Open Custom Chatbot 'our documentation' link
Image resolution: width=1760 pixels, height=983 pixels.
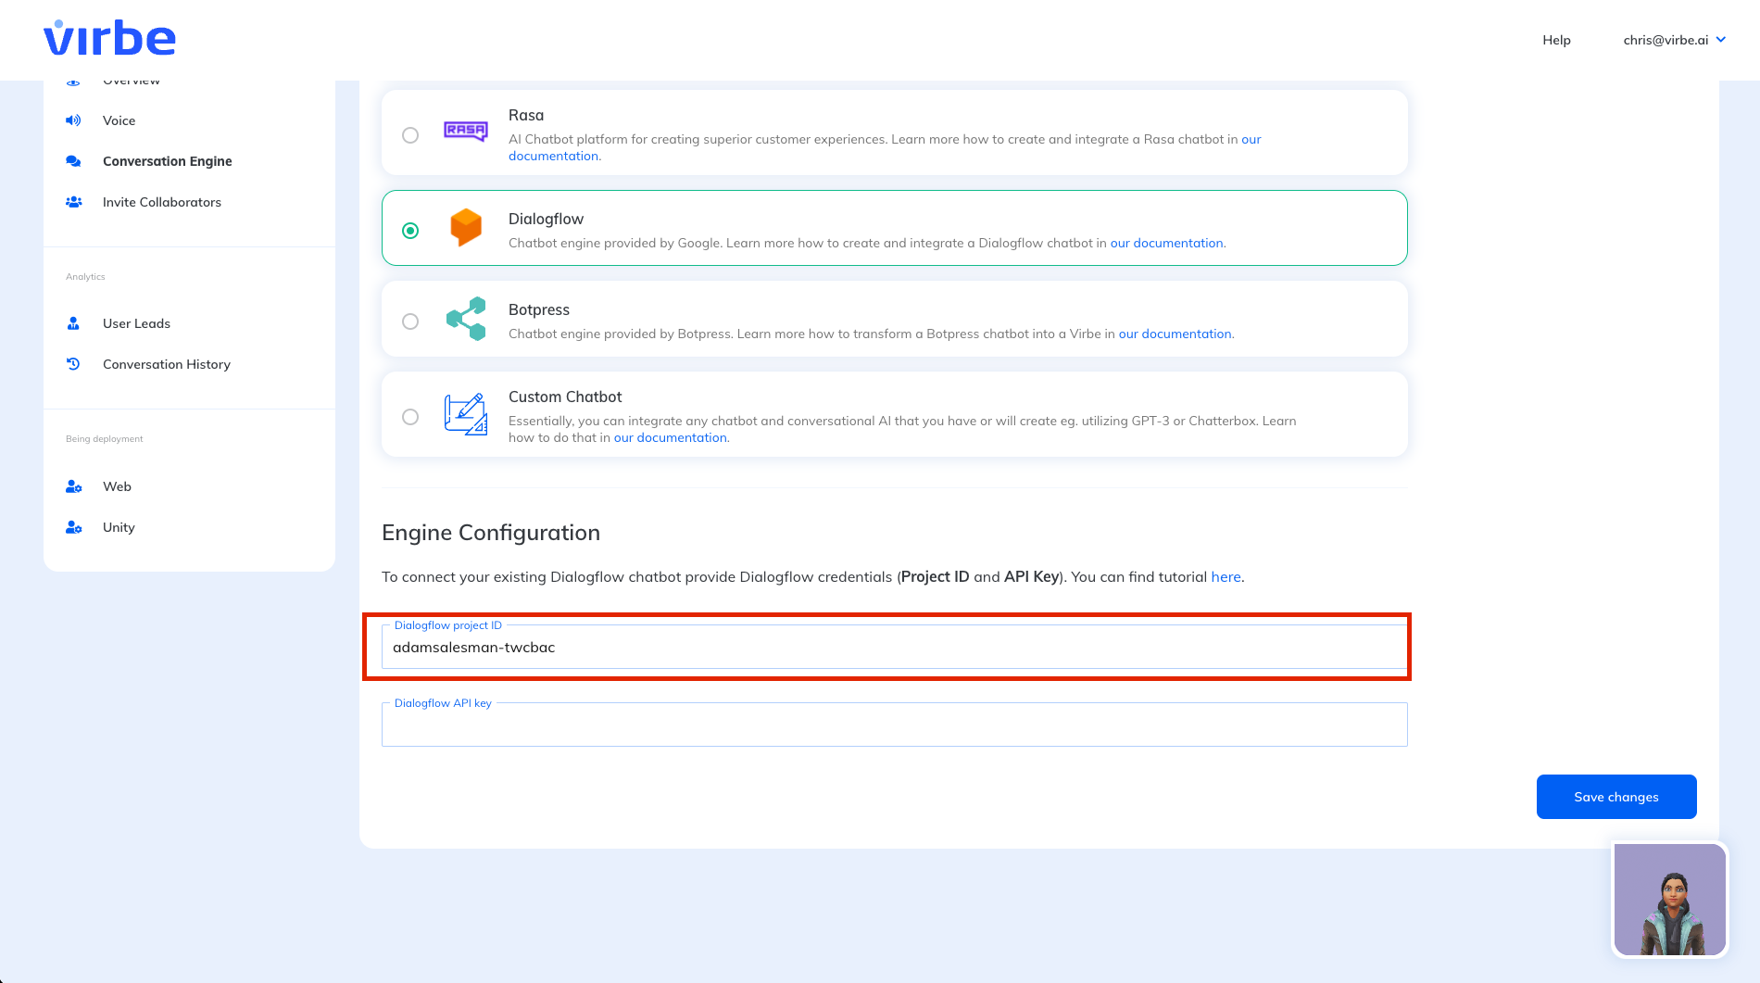coord(671,437)
